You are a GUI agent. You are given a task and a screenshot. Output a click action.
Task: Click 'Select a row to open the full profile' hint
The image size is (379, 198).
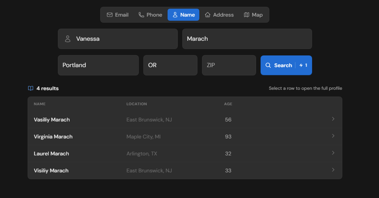(x=306, y=88)
